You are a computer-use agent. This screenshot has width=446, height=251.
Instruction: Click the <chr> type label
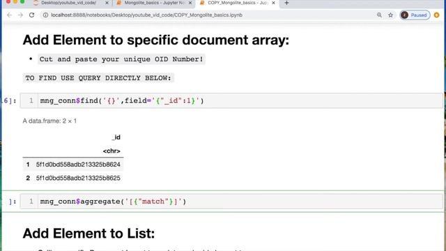pyautogui.click(x=111, y=151)
